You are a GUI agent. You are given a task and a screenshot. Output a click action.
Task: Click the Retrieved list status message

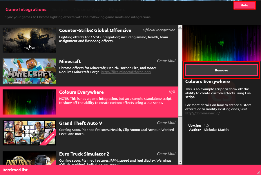click(15, 170)
